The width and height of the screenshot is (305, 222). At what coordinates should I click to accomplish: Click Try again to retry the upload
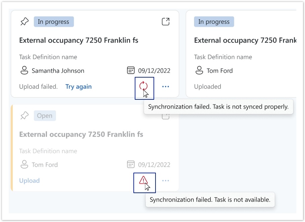pyautogui.click(x=78, y=87)
